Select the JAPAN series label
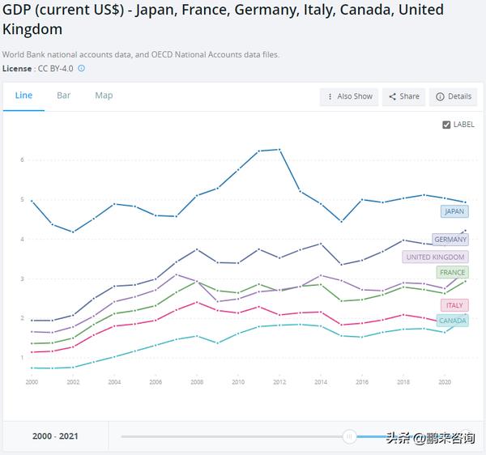 point(454,211)
